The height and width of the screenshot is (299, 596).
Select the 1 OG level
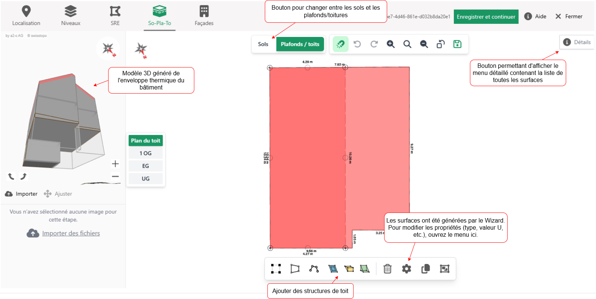(x=145, y=153)
